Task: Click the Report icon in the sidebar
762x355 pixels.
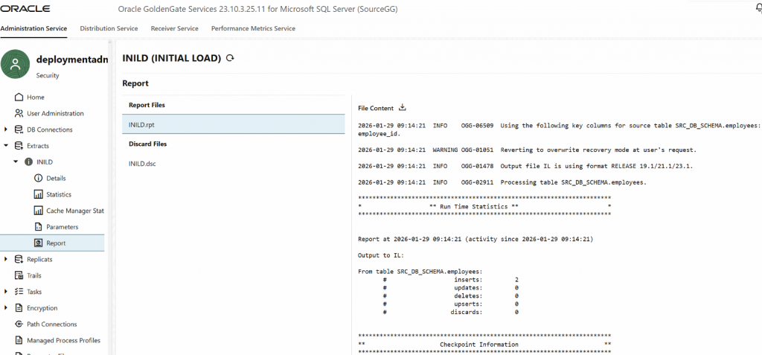Action: pyautogui.click(x=39, y=243)
